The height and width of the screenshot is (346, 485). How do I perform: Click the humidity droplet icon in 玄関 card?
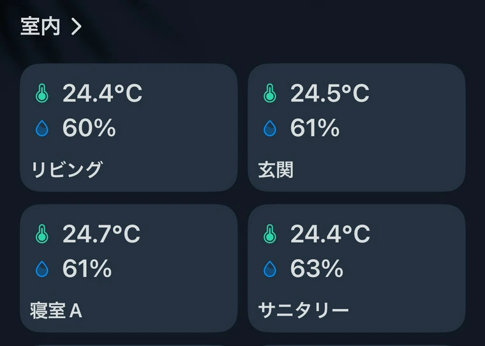coord(270,130)
